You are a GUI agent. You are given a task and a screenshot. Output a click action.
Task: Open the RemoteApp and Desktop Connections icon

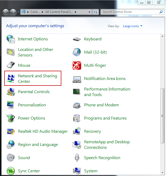tap(77, 145)
